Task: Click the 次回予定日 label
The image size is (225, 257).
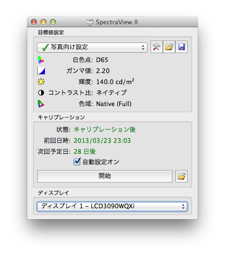Action: click(x=54, y=151)
